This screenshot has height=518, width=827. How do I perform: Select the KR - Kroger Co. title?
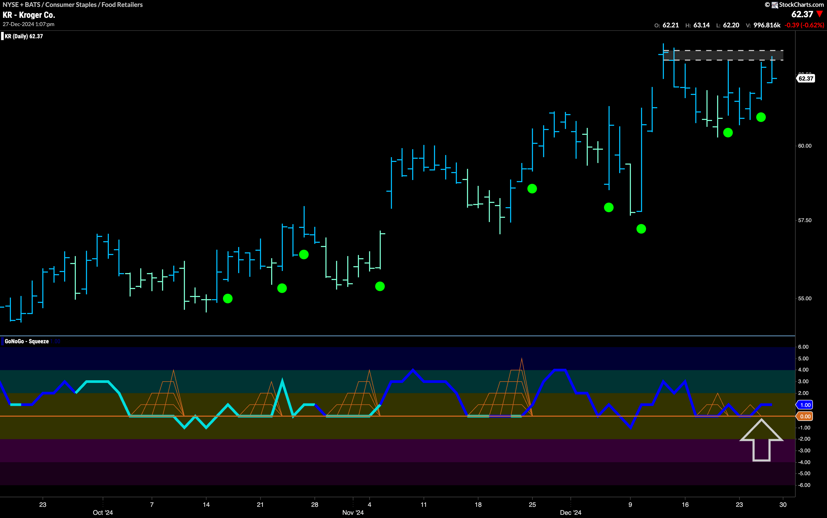click(x=29, y=15)
